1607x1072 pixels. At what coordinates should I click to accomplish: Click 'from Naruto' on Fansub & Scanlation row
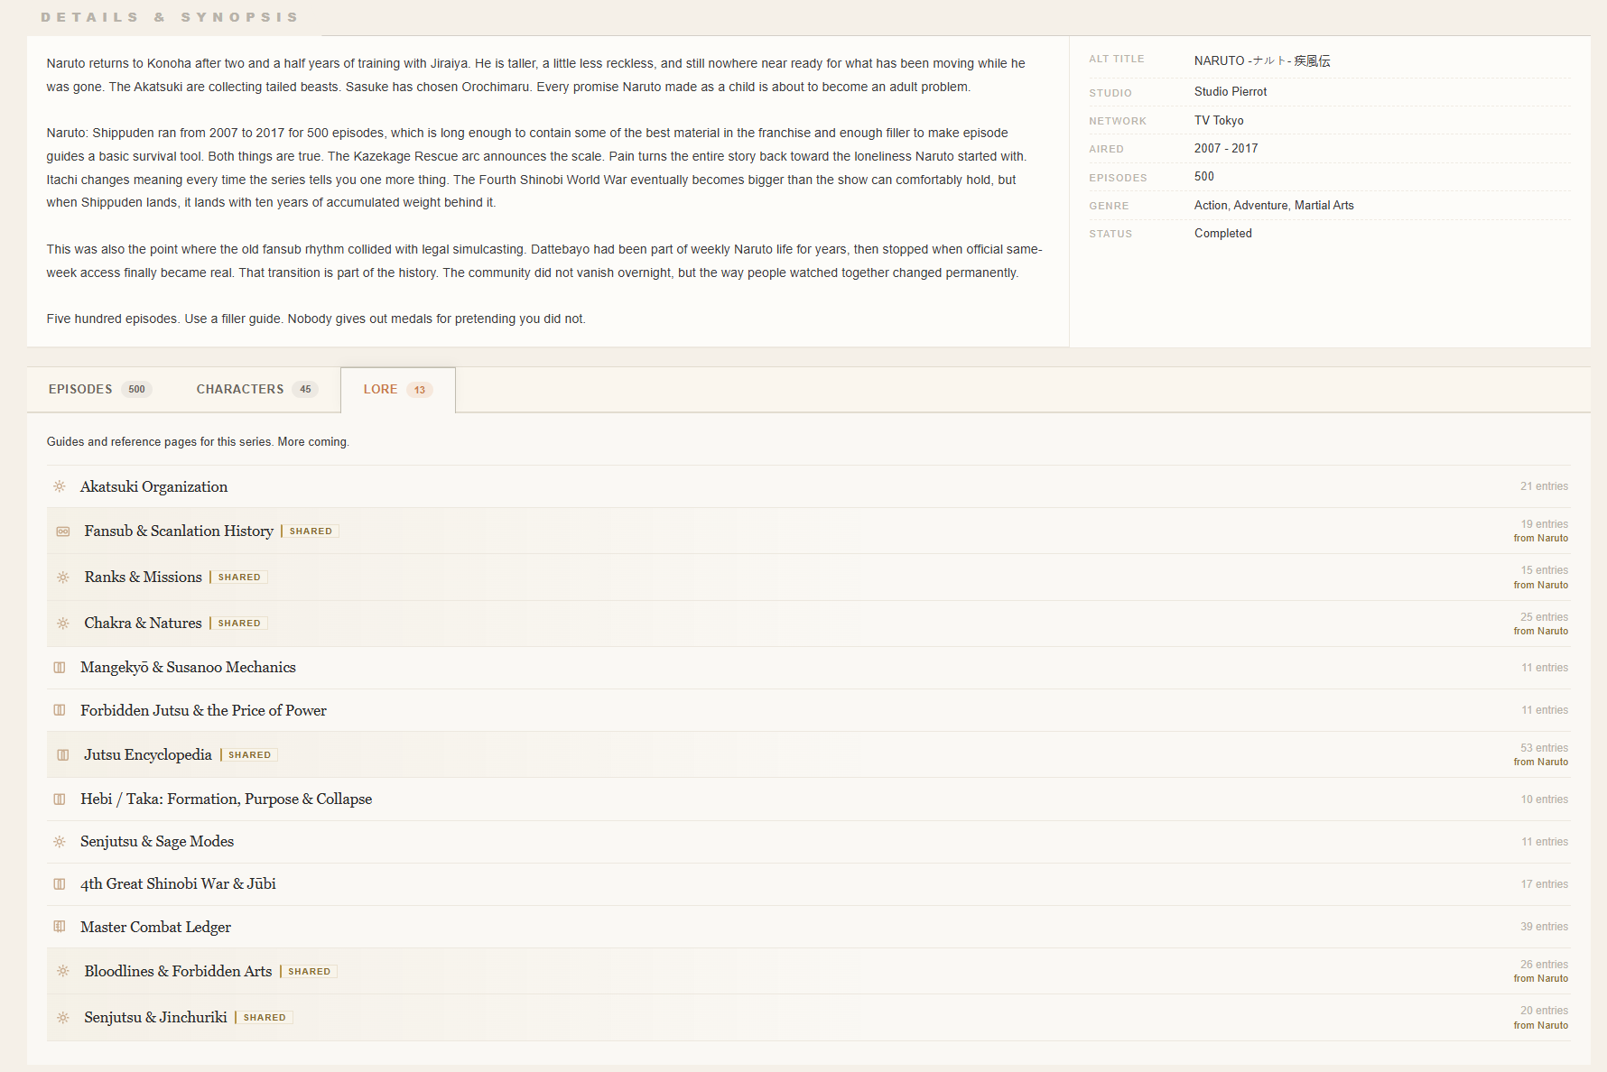(1541, 539)
